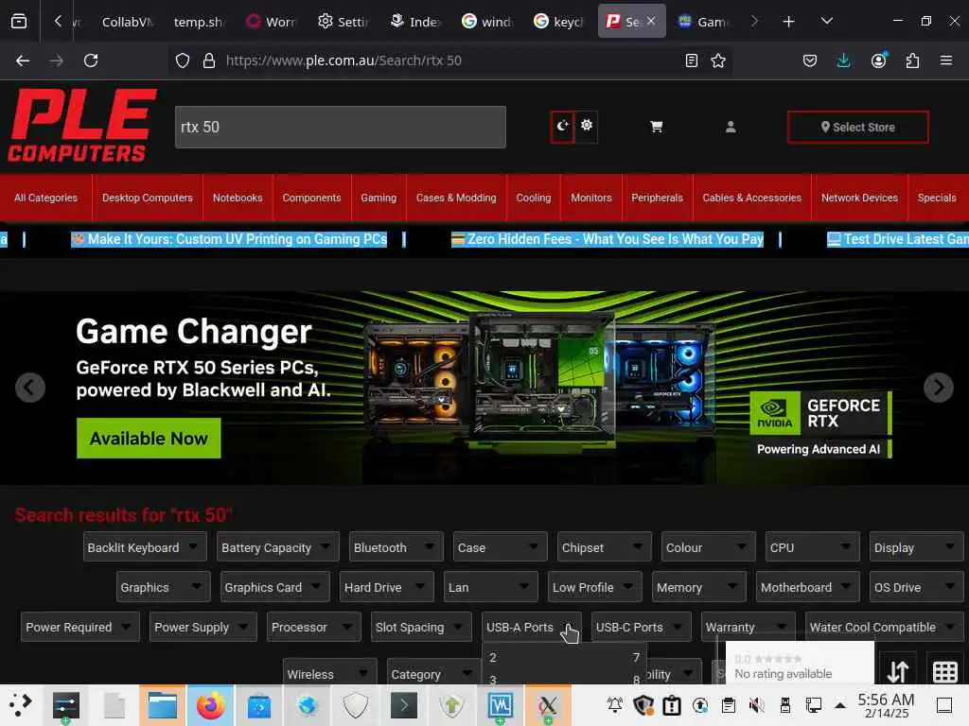Expand Water Cool Compatible filter

pyautogui.click(x=884, y=628)
